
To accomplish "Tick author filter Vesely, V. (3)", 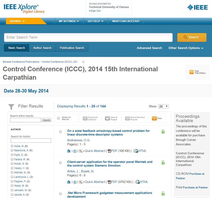I will tap(12, 168).
